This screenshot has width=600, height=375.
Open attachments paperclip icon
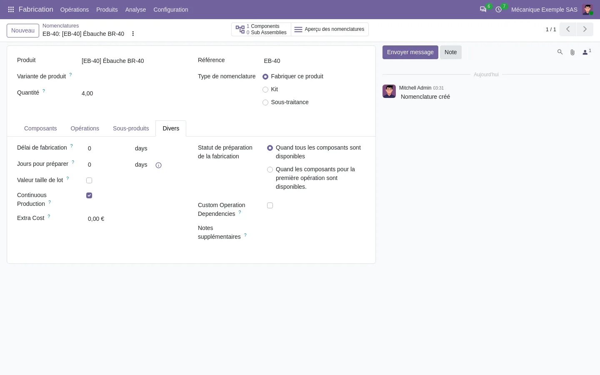click(572, 52)
